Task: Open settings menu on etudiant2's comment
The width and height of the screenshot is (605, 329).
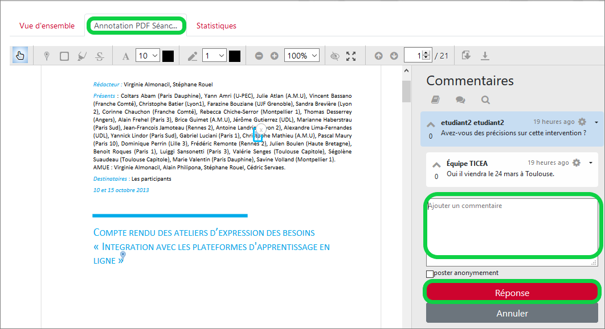Action: (x=582, y=122)
